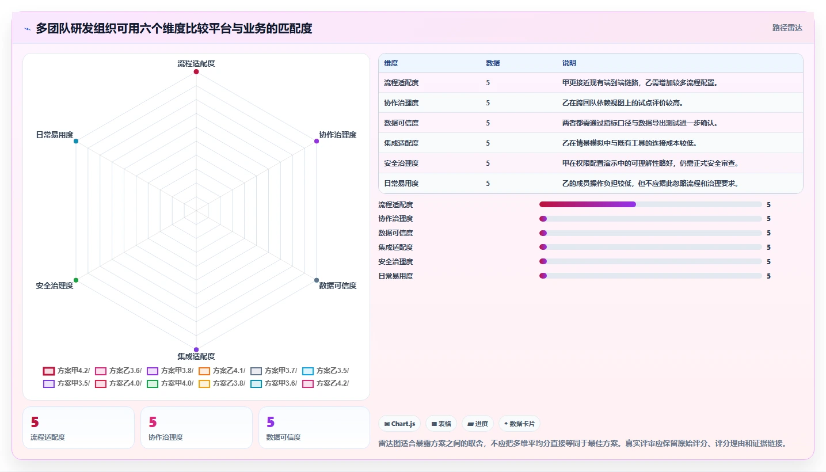The width and height of the screenshot is (826, 472).
Task: Click the footer note starting 雷达图适合暴露方案
Action: (x=583, y=443)
